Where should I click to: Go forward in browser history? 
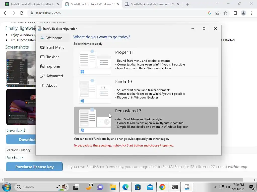pyautogui.click(x=14, y=13)
